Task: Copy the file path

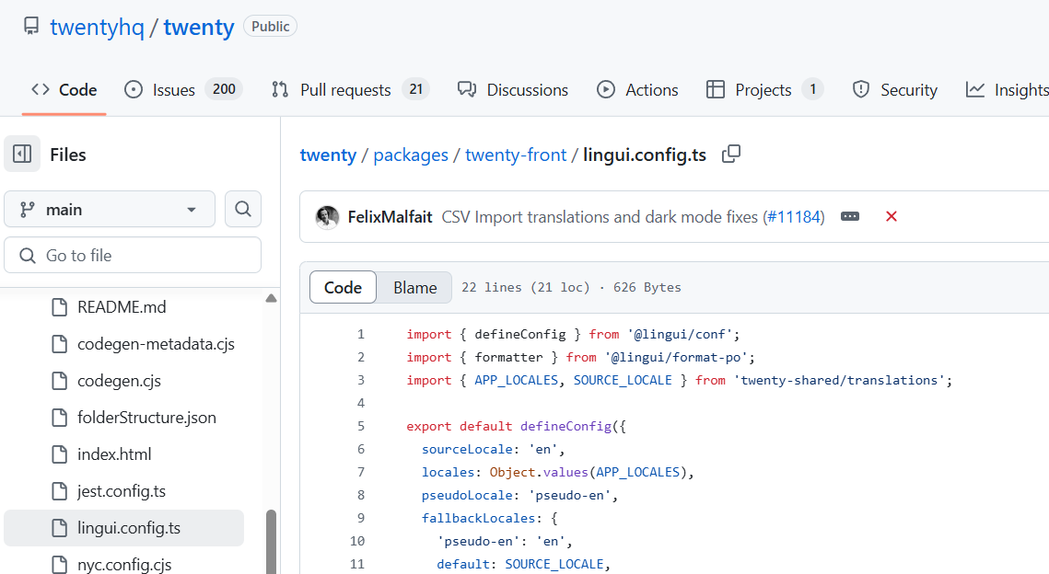Action: [x=731, y=155]
